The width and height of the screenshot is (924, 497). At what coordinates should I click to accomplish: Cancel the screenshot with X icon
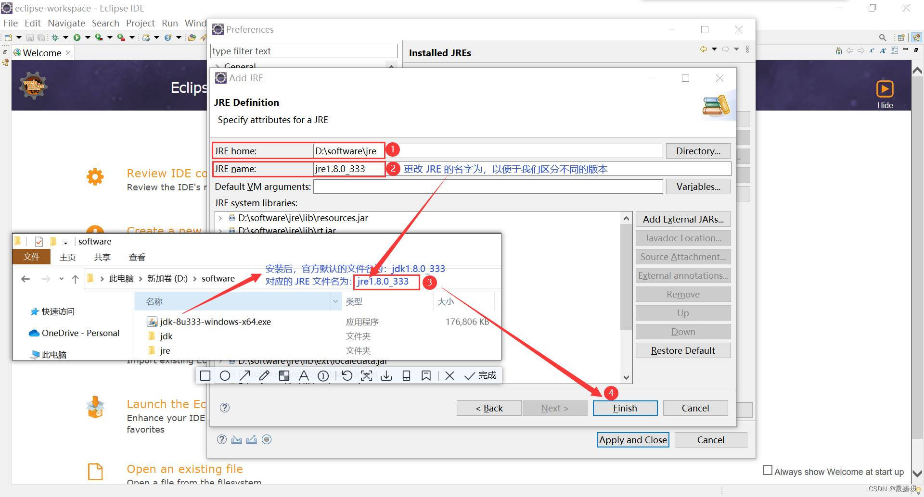(449, 375)
